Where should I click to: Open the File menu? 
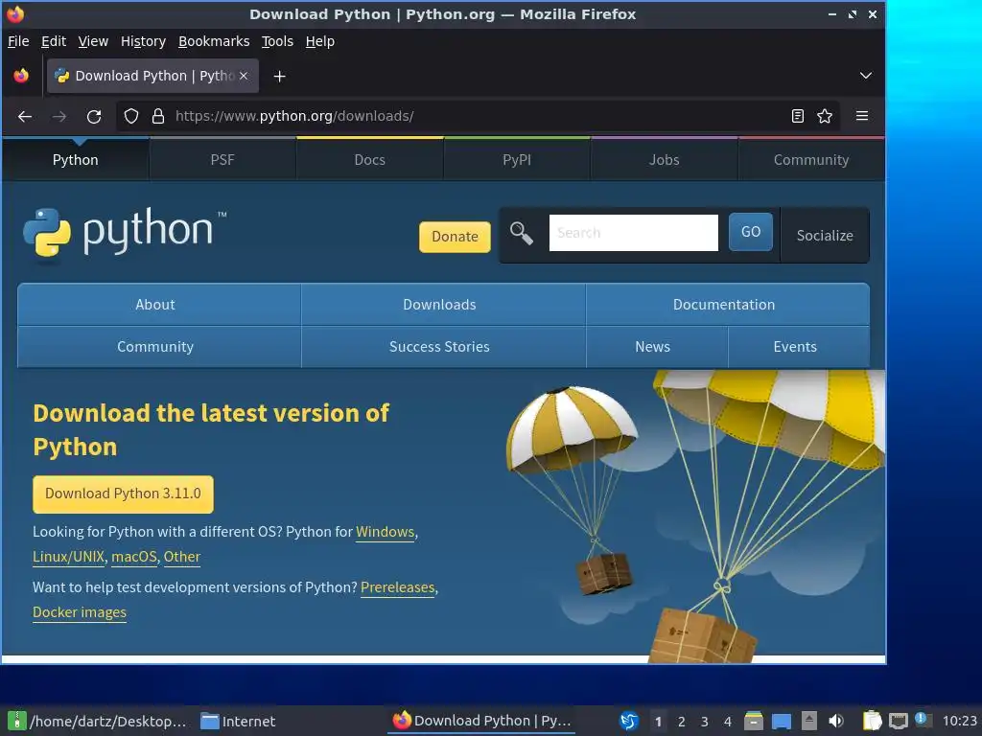tap(18, 41)
